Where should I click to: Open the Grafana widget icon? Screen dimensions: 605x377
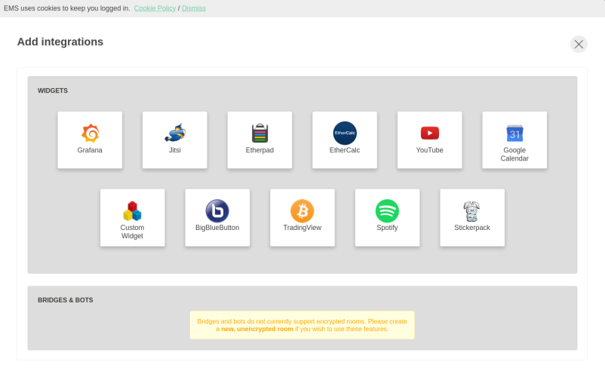90,133
